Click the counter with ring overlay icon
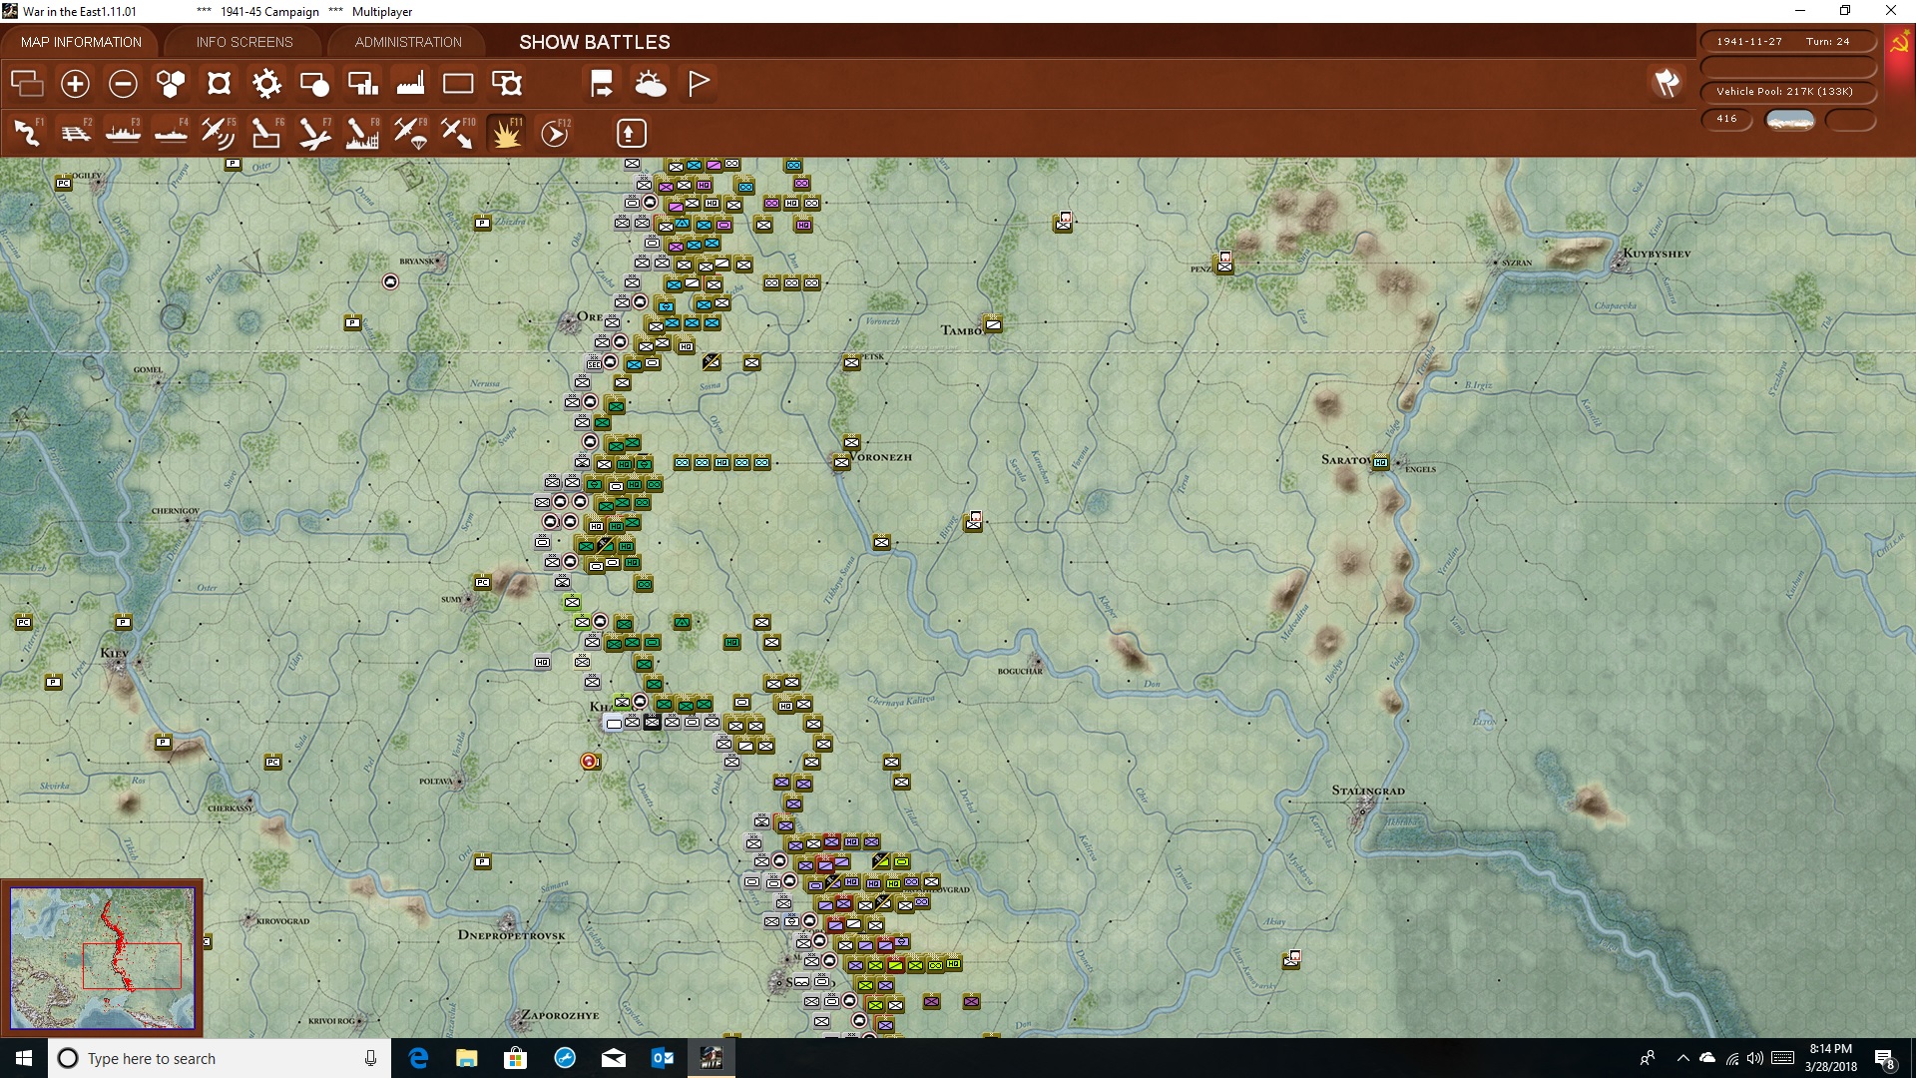1916x1078 pixels. coord(507,83)
